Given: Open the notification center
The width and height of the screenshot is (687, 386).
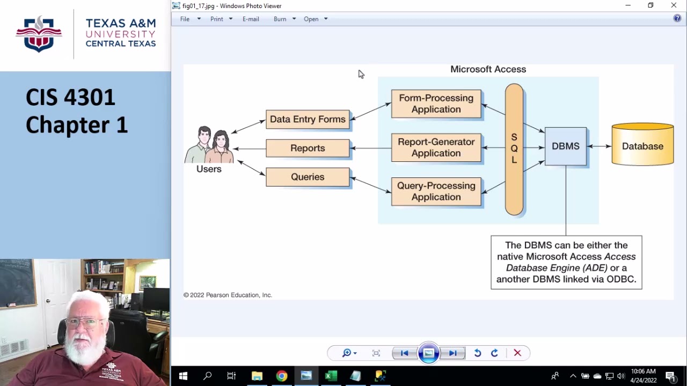Looking at the screenshot, I should (671, 376).
